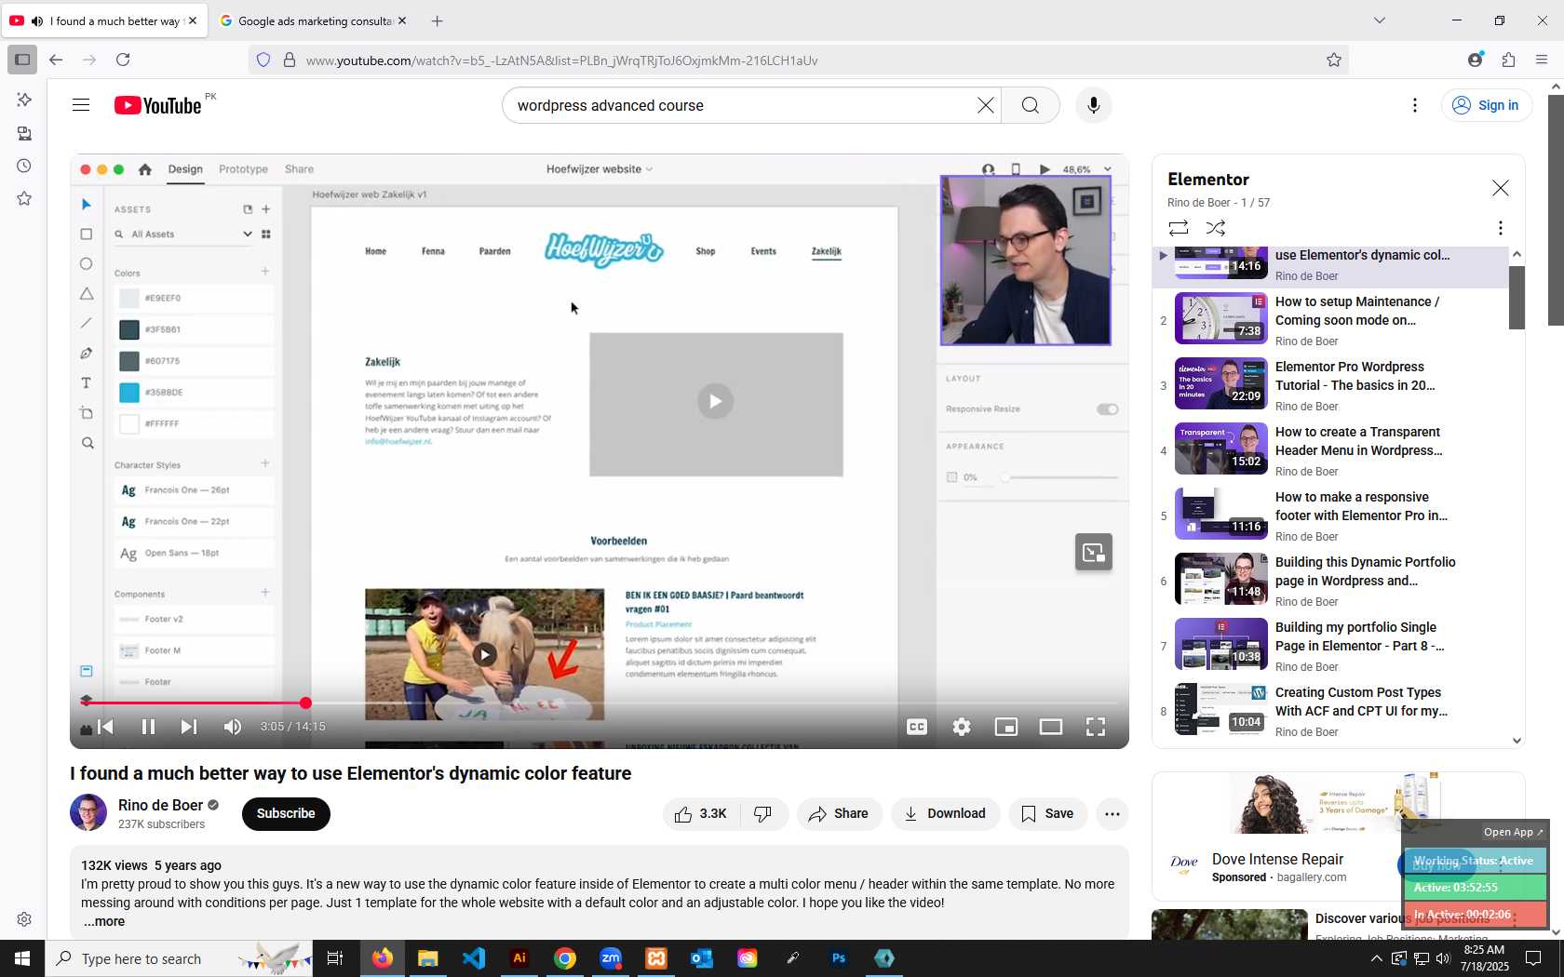1564x977 pixels.
Task: Open Photoshop from the taskbar
Action: click(x=839, y=958)
